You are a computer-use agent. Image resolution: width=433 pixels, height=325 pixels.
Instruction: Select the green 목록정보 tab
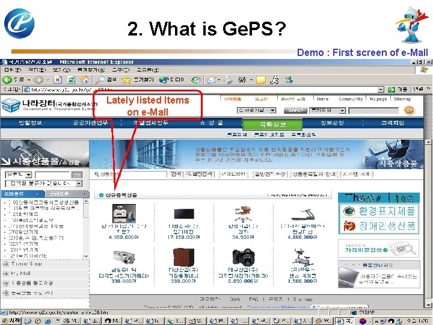[x=272, y=125]
